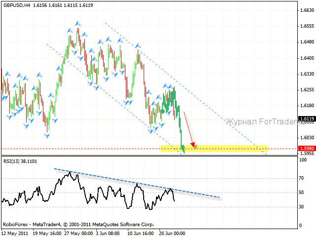Click the black 1.6119 current price label
Image resolution: width=316 pixels, height=237 pixels.
click(x=307, y=119)
